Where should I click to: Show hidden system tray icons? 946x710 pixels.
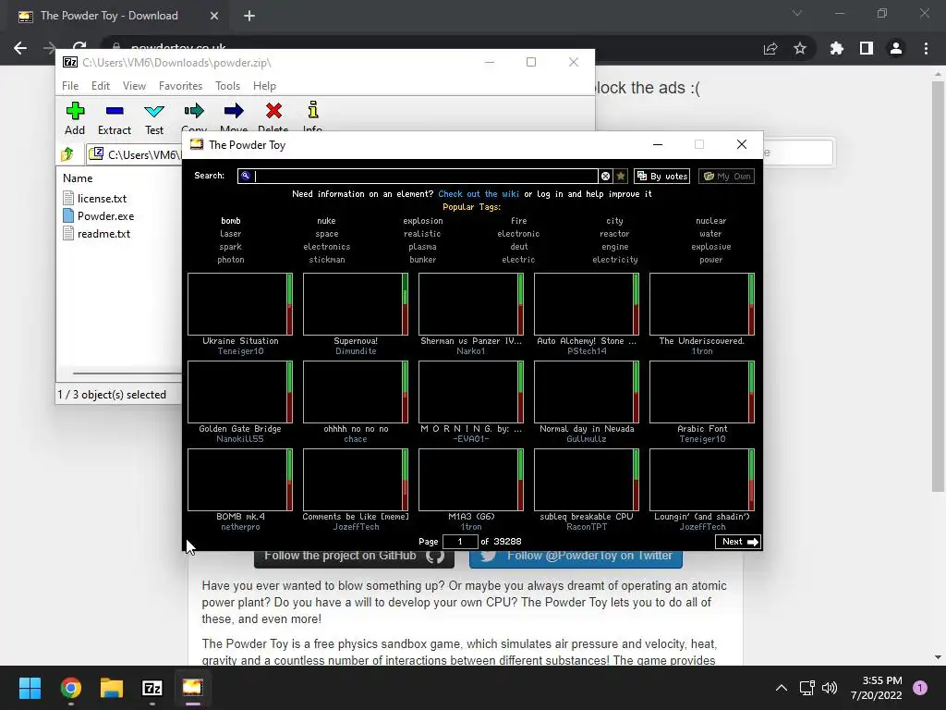coord(782,688)
